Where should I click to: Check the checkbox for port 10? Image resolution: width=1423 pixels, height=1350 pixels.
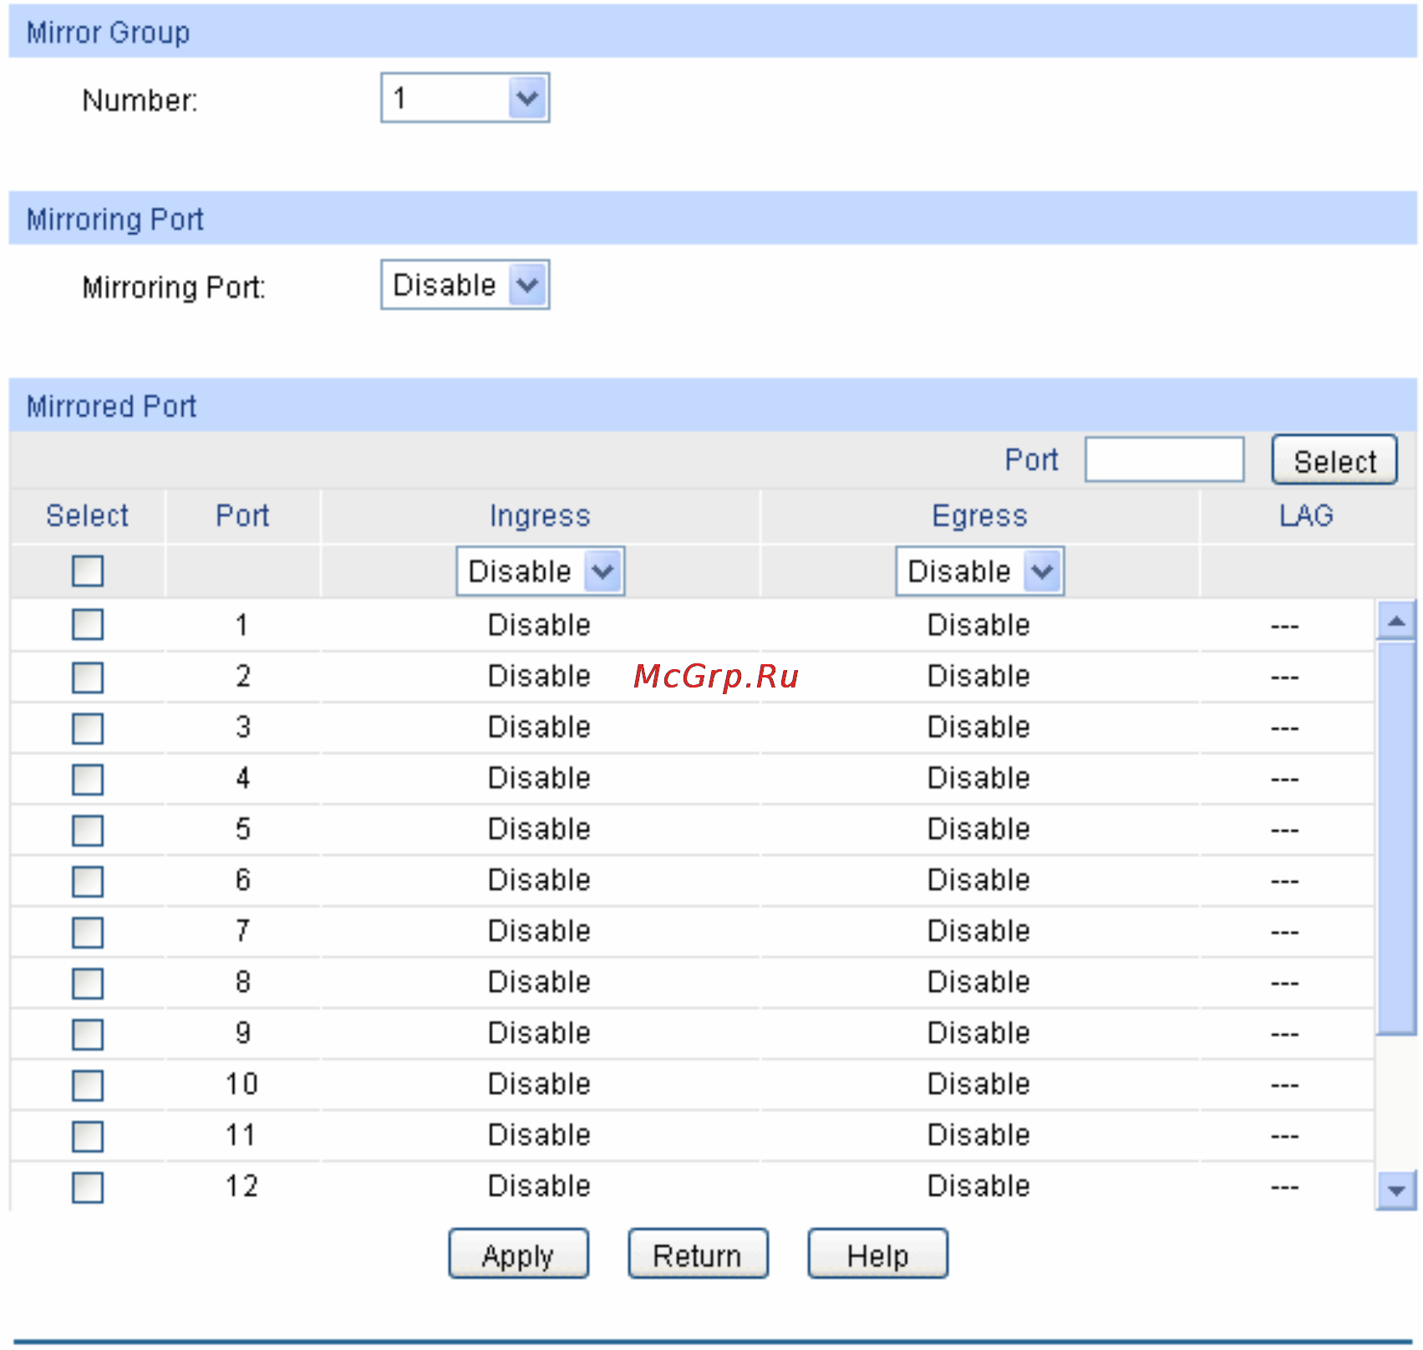pyautogui.click(x=88, y=1085)
